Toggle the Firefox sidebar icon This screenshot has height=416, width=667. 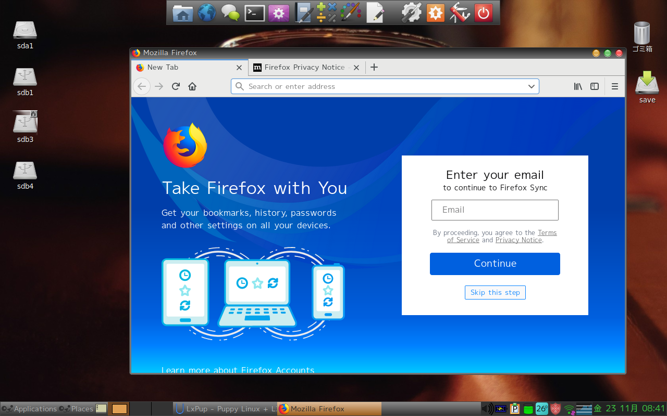595,86
